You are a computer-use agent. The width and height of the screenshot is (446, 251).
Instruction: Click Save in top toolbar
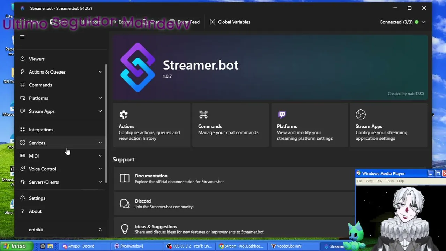point(59,22)
